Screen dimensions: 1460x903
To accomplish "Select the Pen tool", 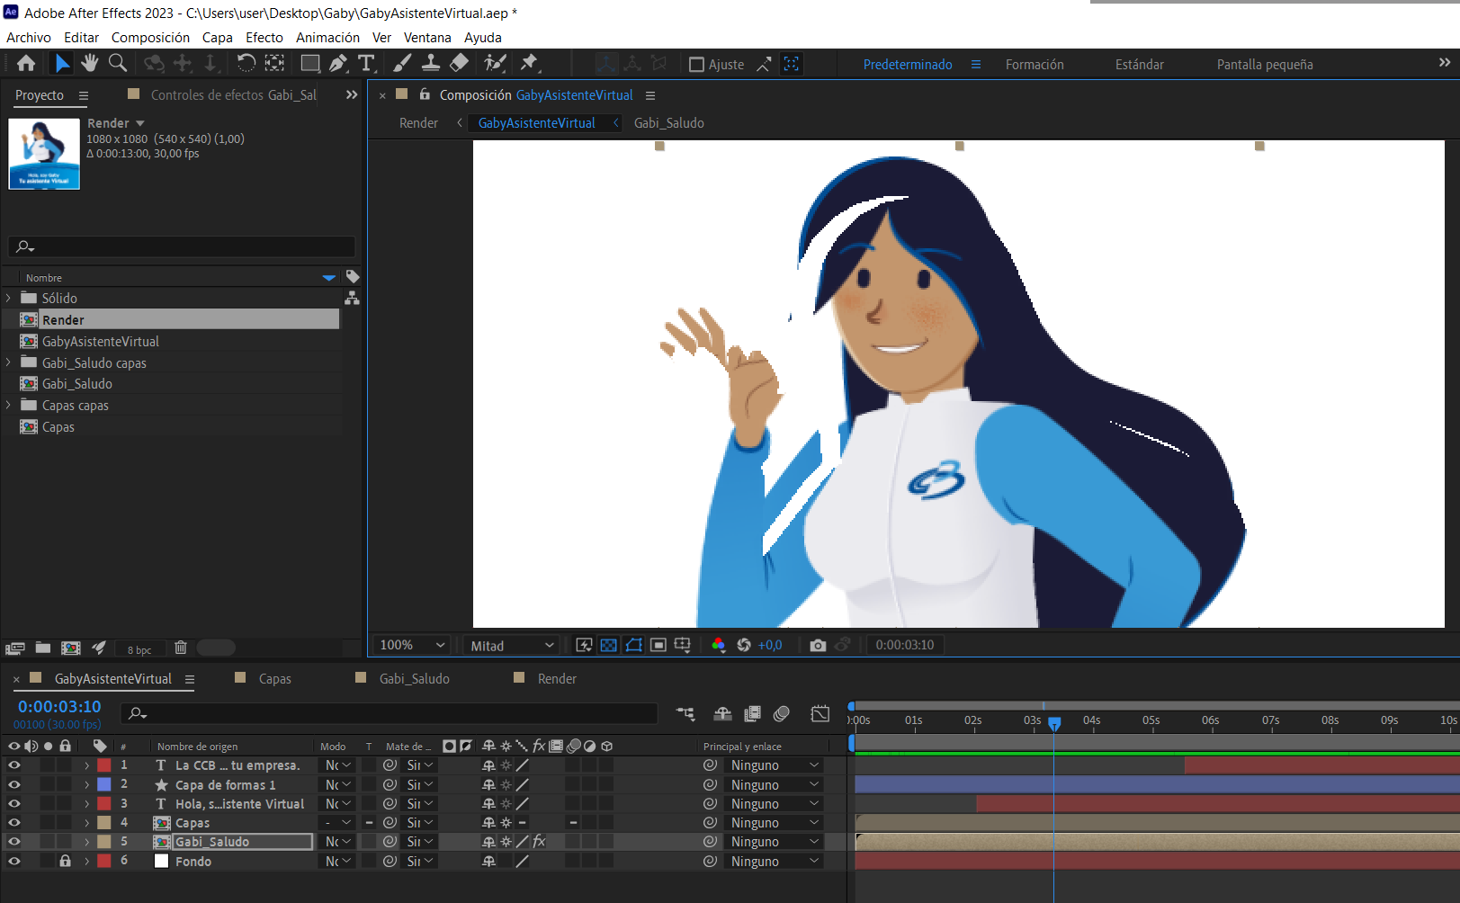I will tap(339, 62).
